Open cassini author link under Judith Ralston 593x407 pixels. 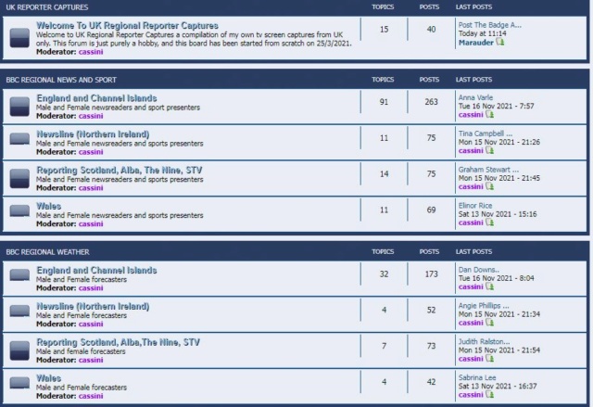[x=471, y=359]
